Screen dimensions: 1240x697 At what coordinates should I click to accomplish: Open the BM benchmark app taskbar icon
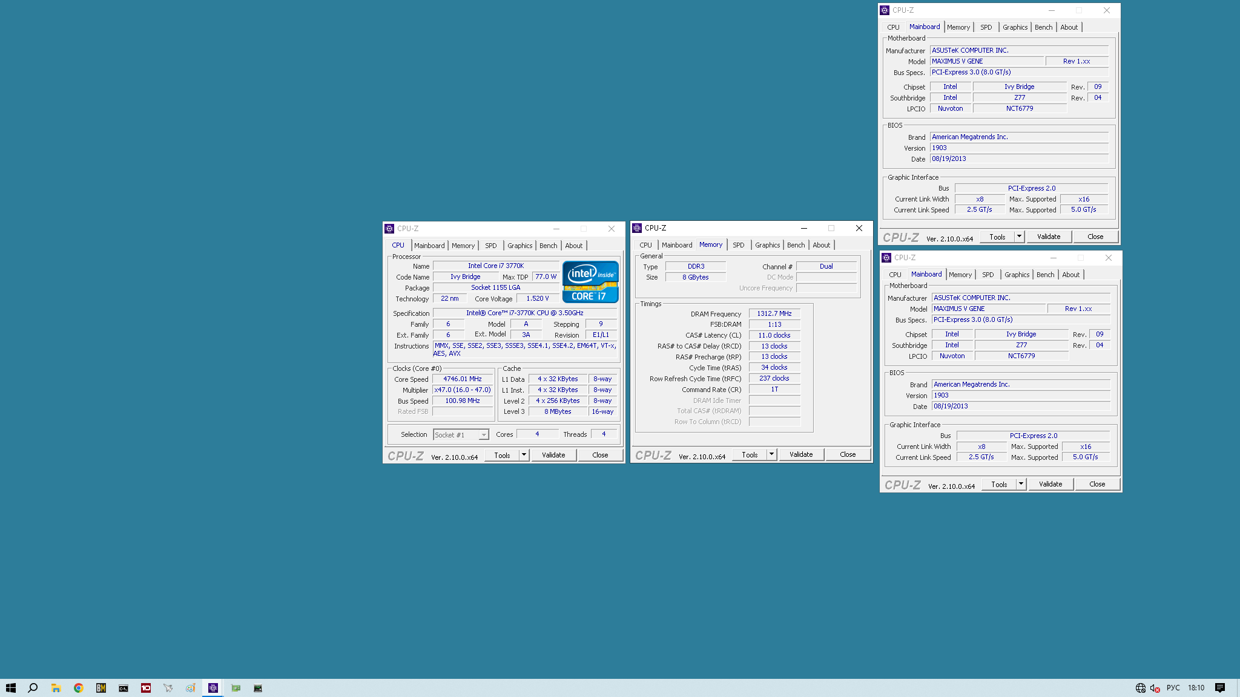101,688
